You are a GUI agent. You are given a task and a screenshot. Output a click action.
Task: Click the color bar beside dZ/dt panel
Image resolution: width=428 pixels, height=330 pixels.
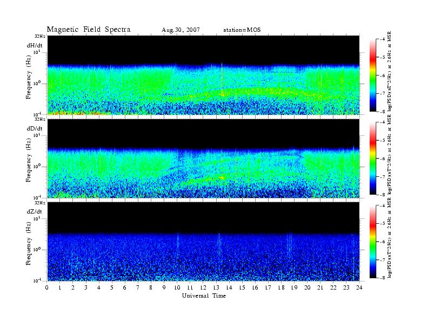(372, 242)
